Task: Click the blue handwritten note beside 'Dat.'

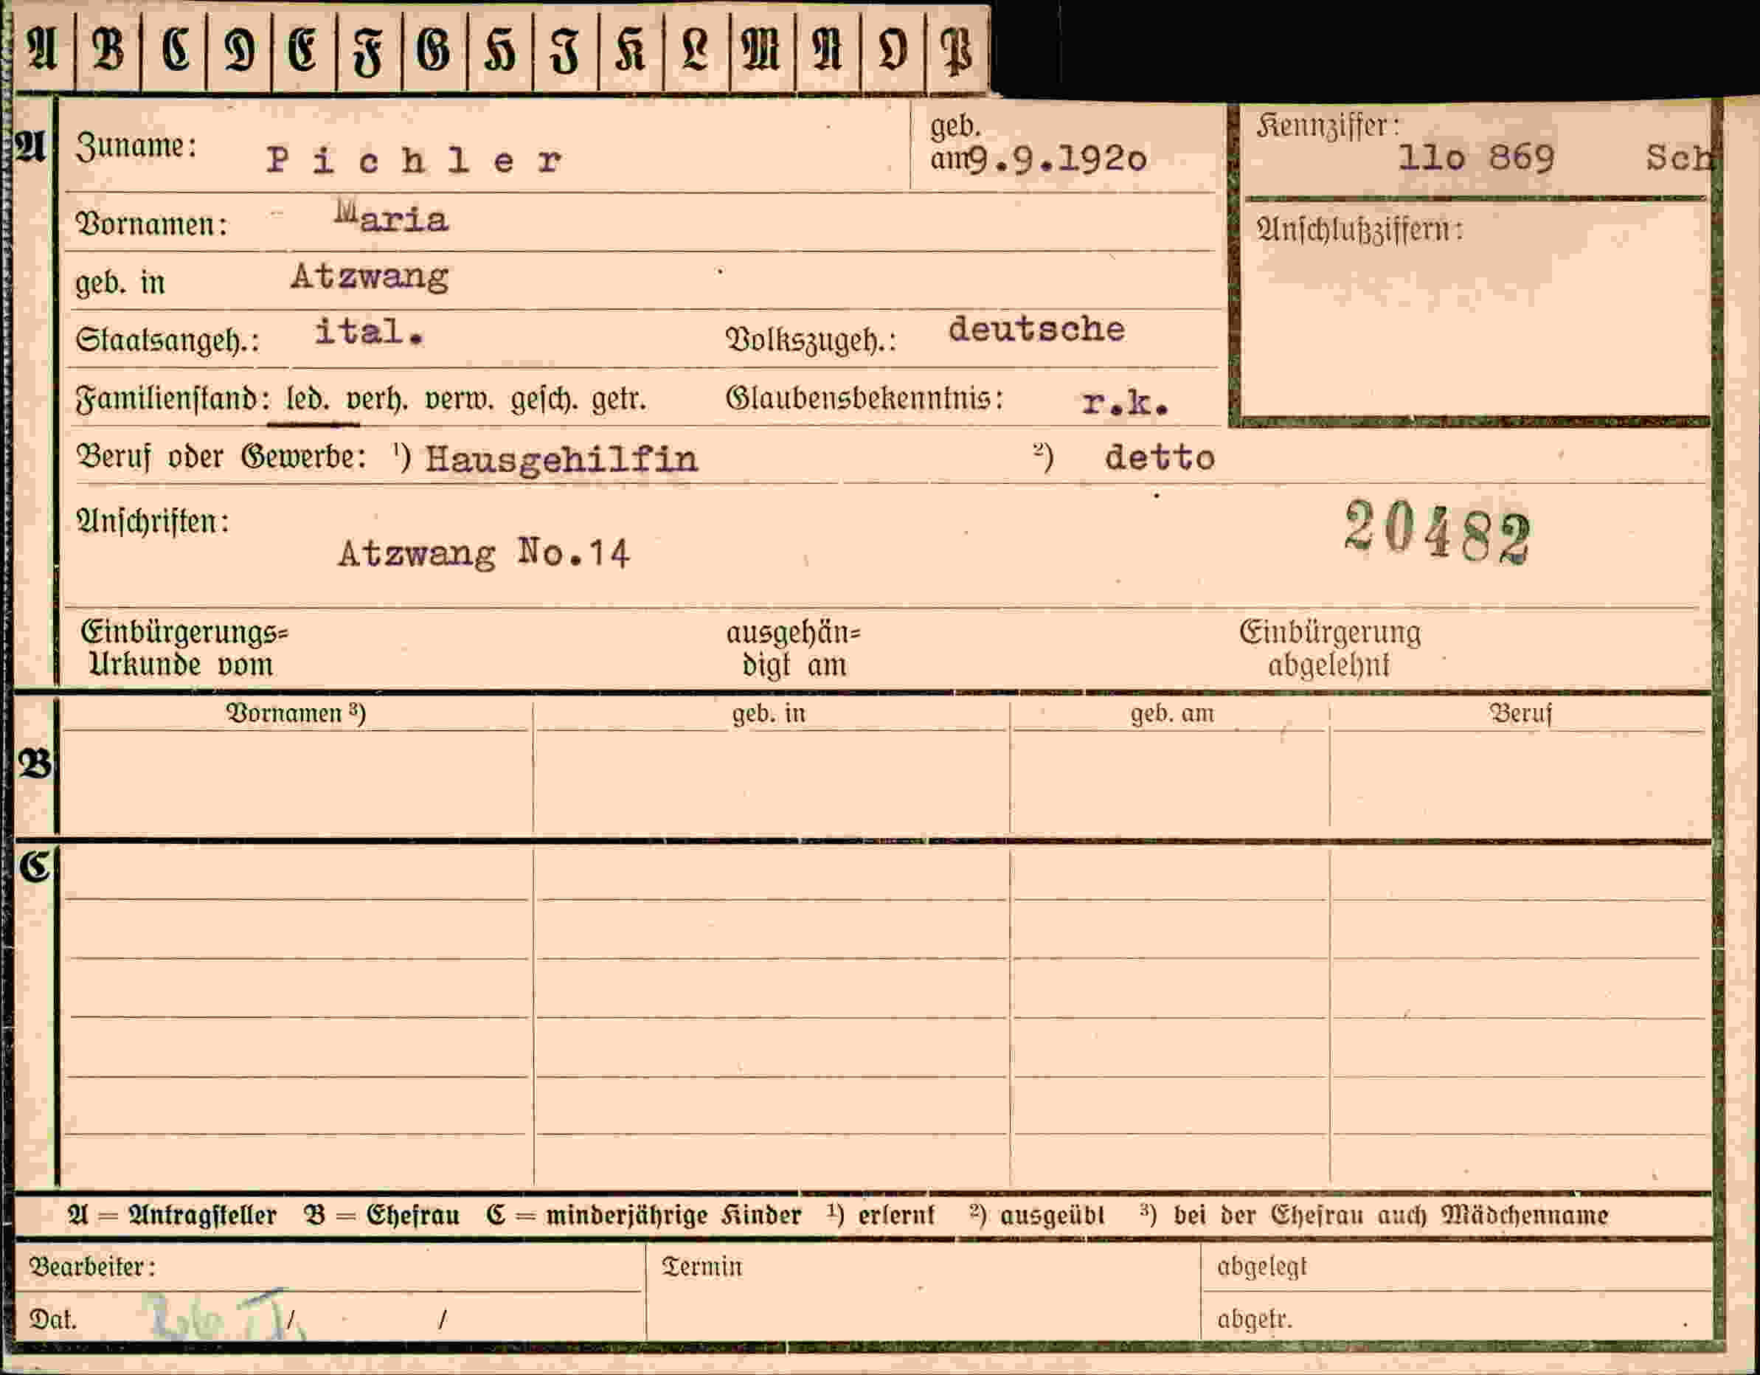Action: pos(226,1317)
